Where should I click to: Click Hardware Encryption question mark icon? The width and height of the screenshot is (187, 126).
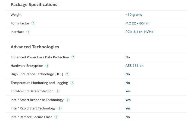[x=47, y=66]
